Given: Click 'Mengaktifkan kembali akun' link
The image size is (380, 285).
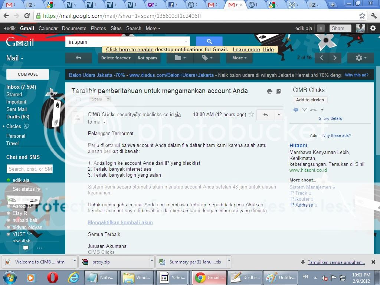Looking at the screenshot, I should (x=120, y=222).
